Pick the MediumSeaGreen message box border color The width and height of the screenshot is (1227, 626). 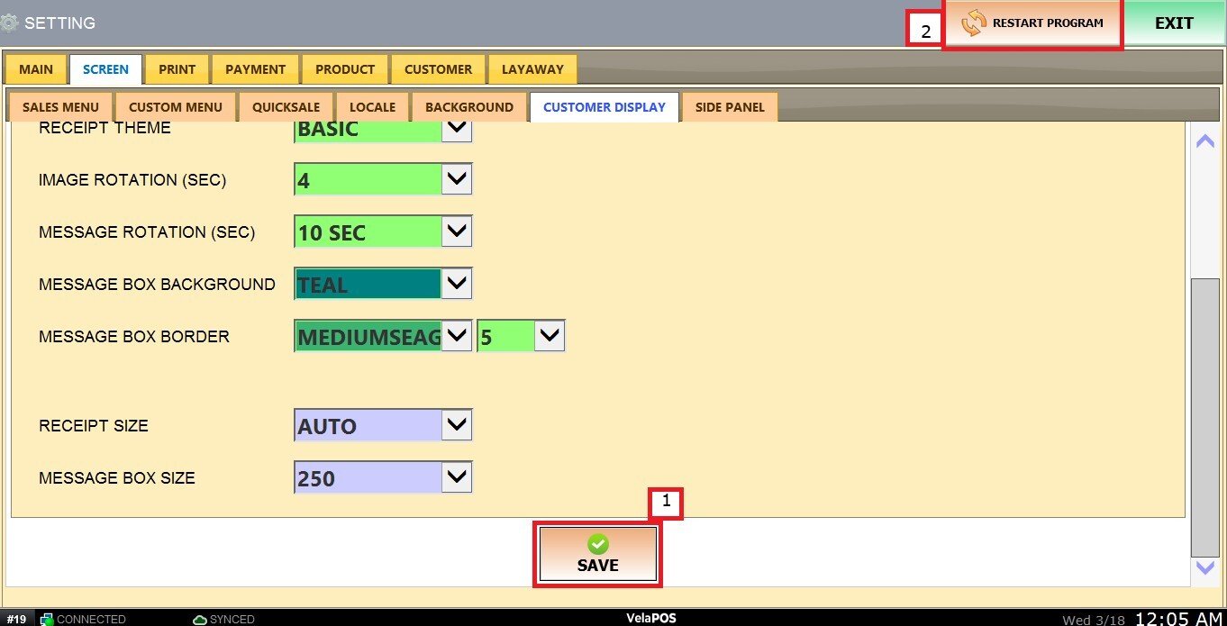[x=368, y=337]
